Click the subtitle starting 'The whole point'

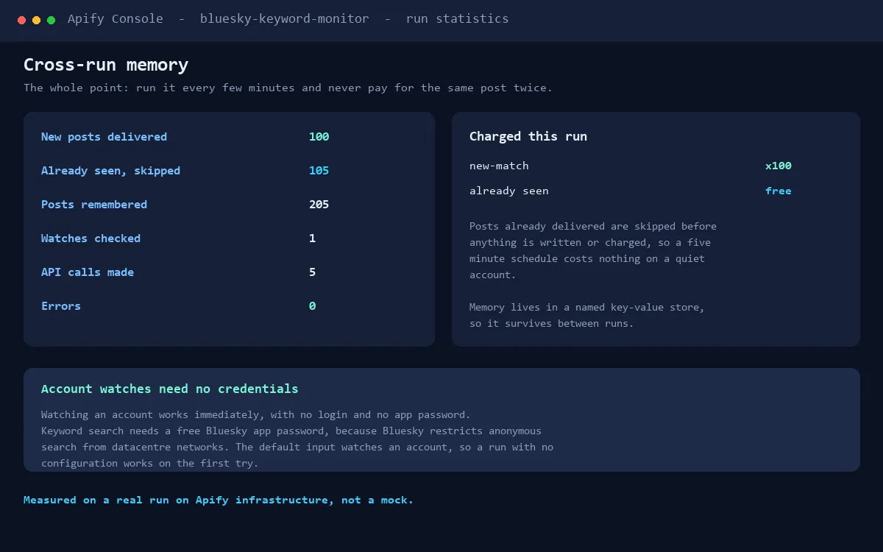(288, 88)
